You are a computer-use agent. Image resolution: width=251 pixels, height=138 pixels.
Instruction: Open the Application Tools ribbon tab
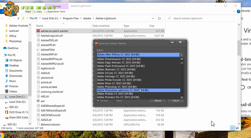pos(57,12)
